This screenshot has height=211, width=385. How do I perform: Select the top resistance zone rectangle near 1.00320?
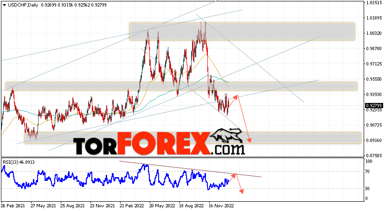point(242,32)
